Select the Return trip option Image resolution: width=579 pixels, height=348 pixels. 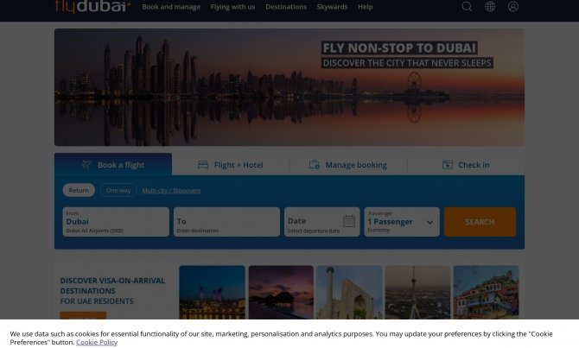tap(79, 190)
